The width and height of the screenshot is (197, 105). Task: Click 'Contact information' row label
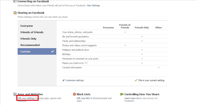click(x=72, y=67)
